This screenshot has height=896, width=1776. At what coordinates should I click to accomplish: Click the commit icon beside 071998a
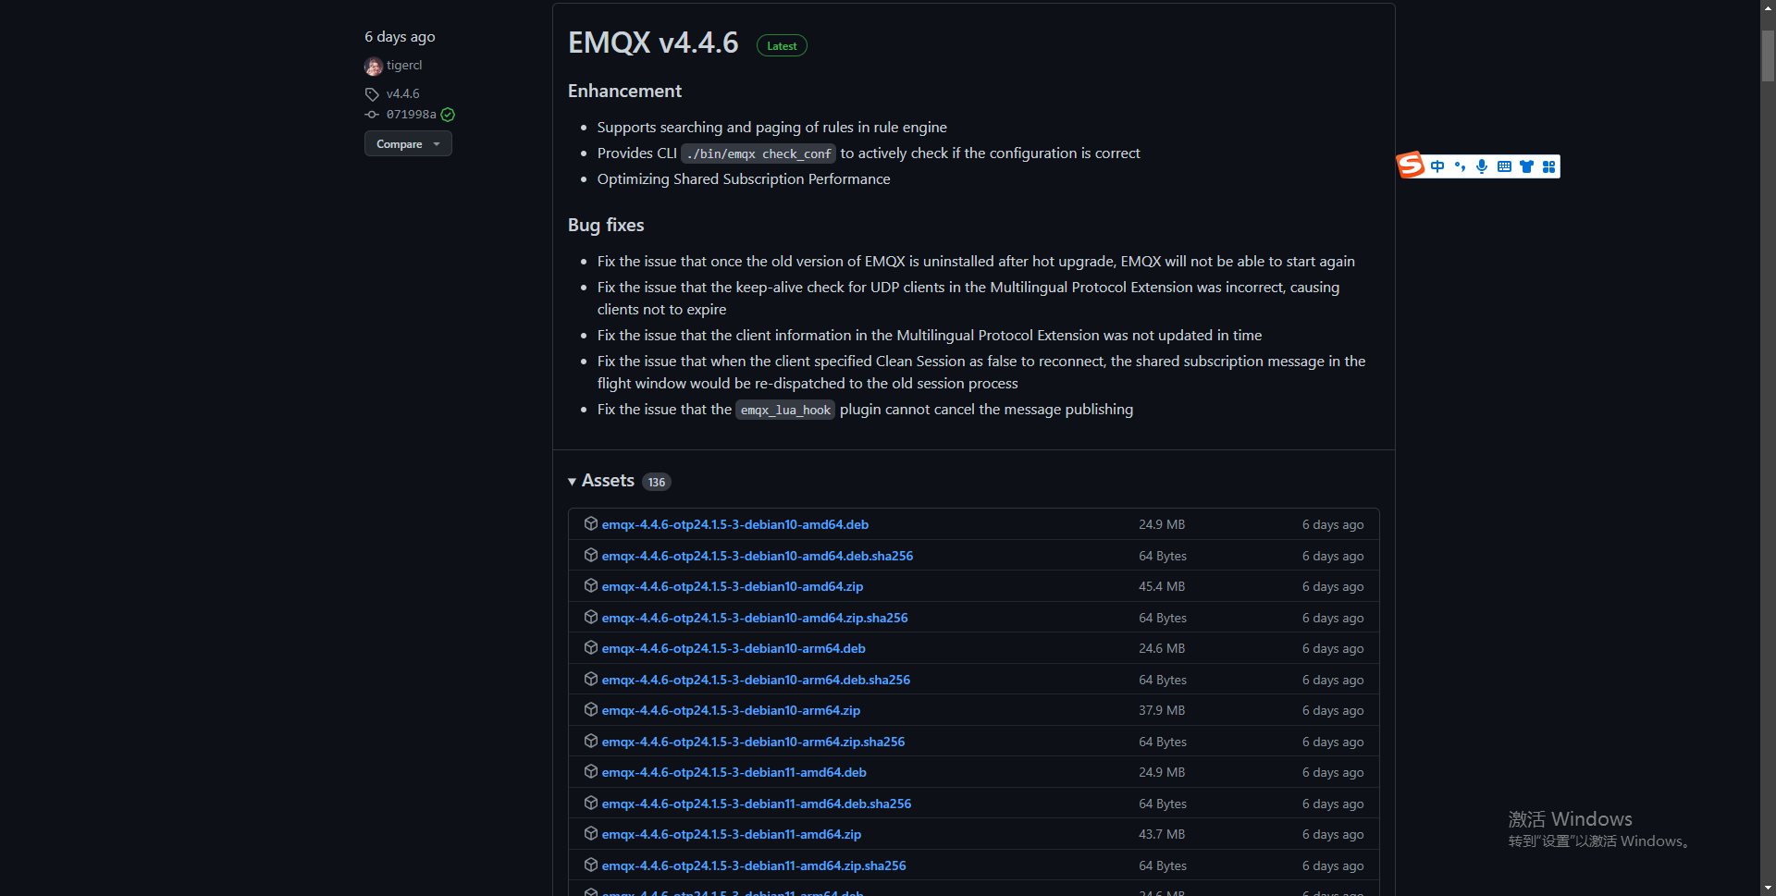pyautogui.click(x=372, y=115)
